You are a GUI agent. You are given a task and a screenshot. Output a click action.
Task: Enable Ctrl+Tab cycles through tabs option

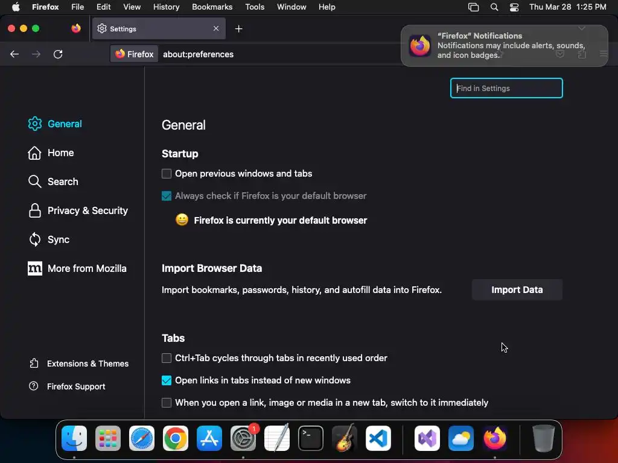pos(167,358)
